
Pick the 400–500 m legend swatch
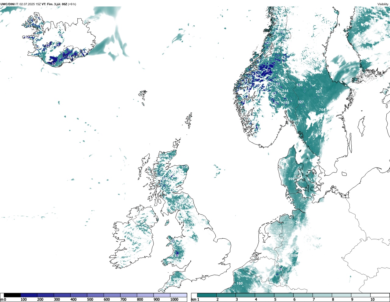point(79,295)
